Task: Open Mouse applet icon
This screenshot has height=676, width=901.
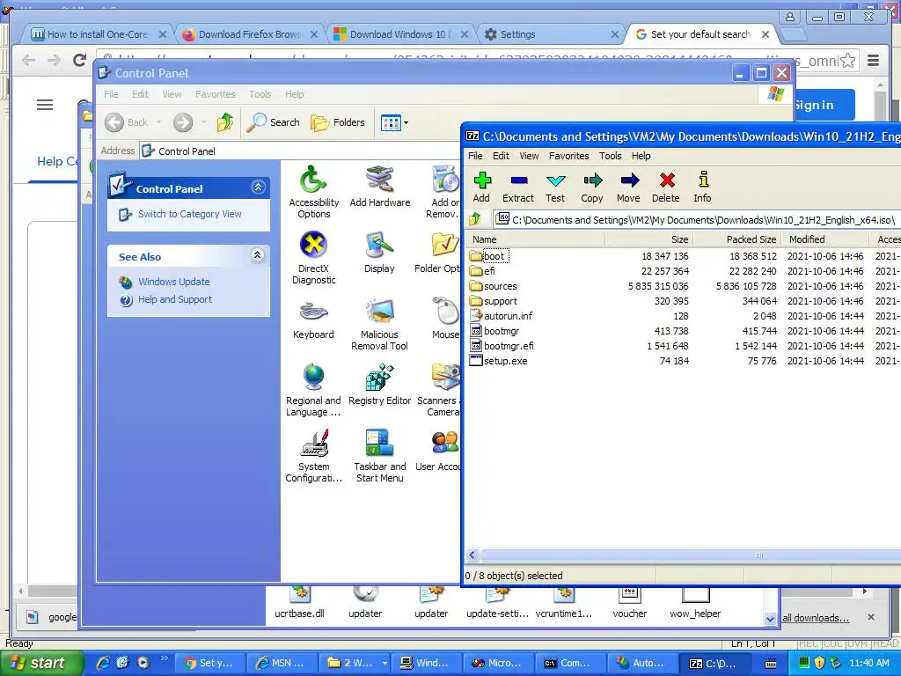Action: 445,319
